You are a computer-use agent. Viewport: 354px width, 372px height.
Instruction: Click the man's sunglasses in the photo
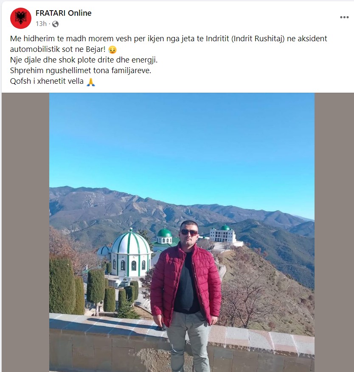189,232
